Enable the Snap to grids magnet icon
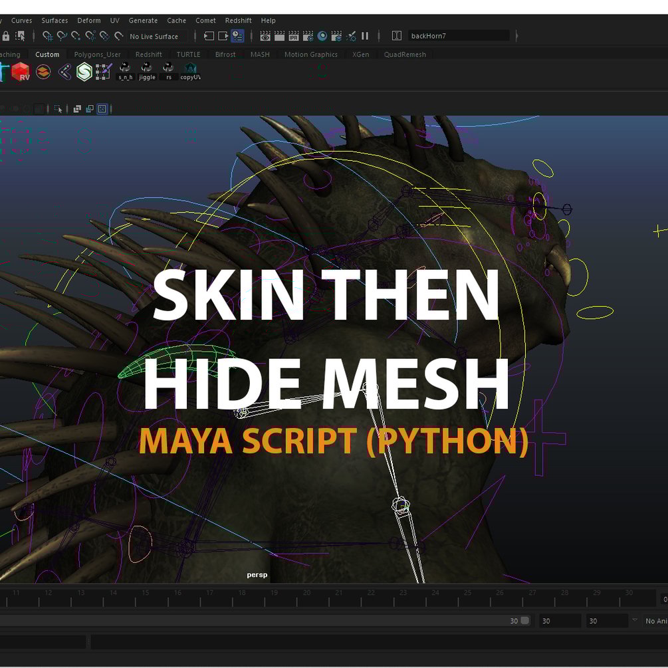Viewport: 668px width, 668px height. click(48, 36)
